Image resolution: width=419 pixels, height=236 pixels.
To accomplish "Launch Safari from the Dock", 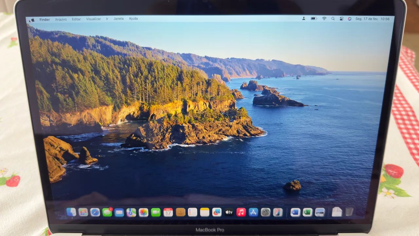I will click(95, 212).
